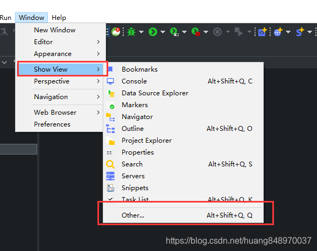Expand the Perspective submenu arrow
This screenshot has height=251, width=317.
click(x=98, y=81)
